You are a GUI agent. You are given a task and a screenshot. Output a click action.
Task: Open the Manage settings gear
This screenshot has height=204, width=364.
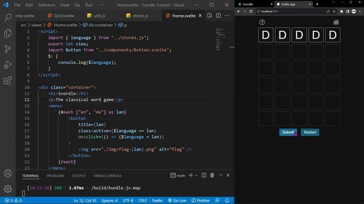pos(8,189)
